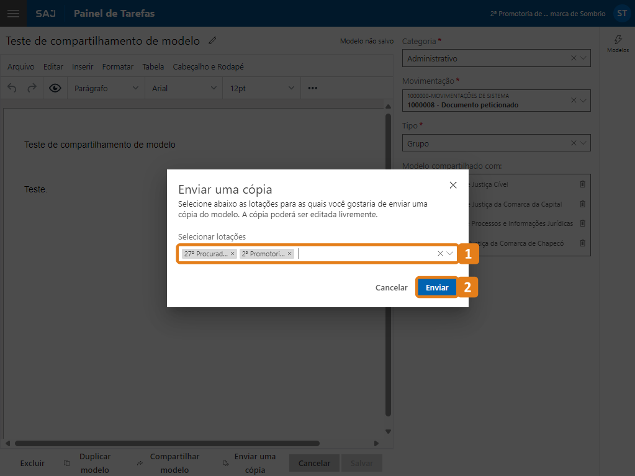The width and height of the screenshot is (635, 476).
Task: Open the Modelos lightning panel icon
Action: coord(618,42)
